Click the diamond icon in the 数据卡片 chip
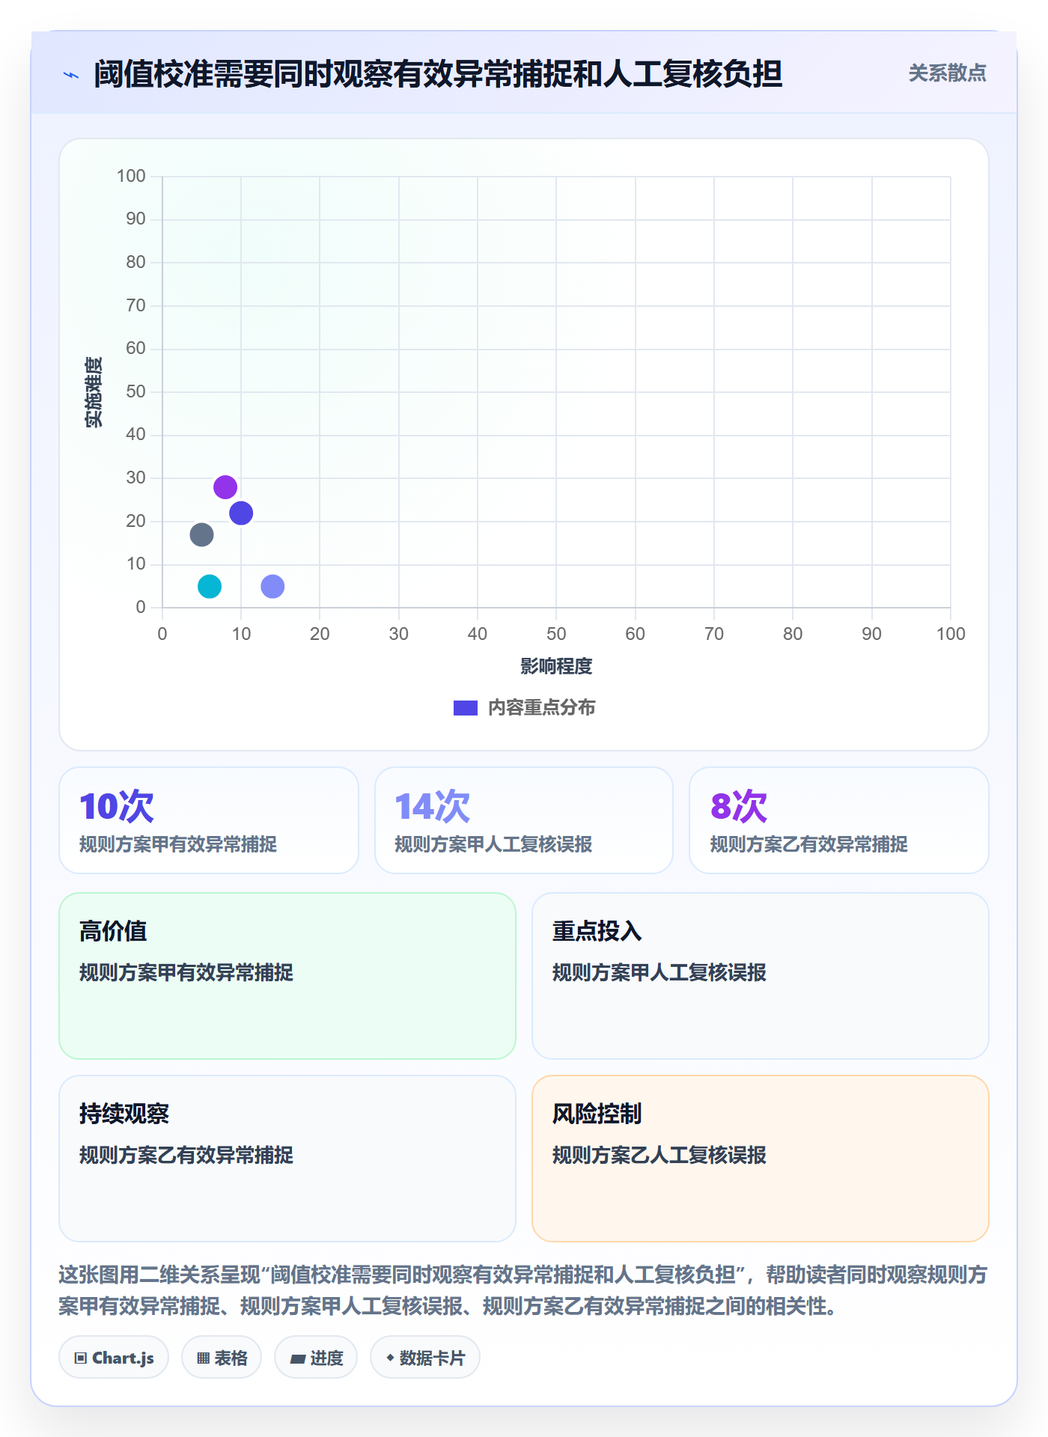The width and height of the screenshot is (1048, 1437). tap(390, 1358)
